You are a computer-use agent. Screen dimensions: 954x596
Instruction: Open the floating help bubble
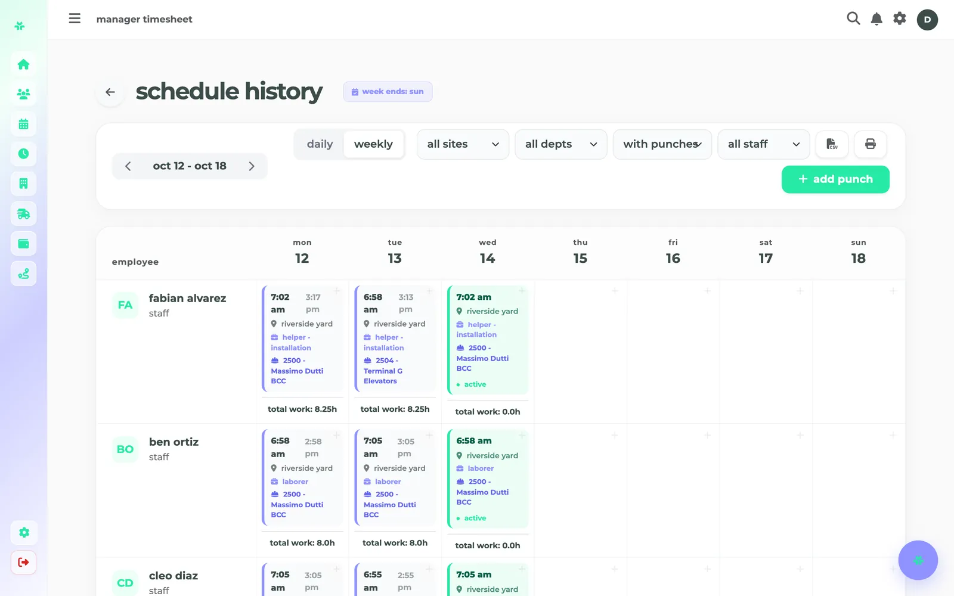point(918,560)
